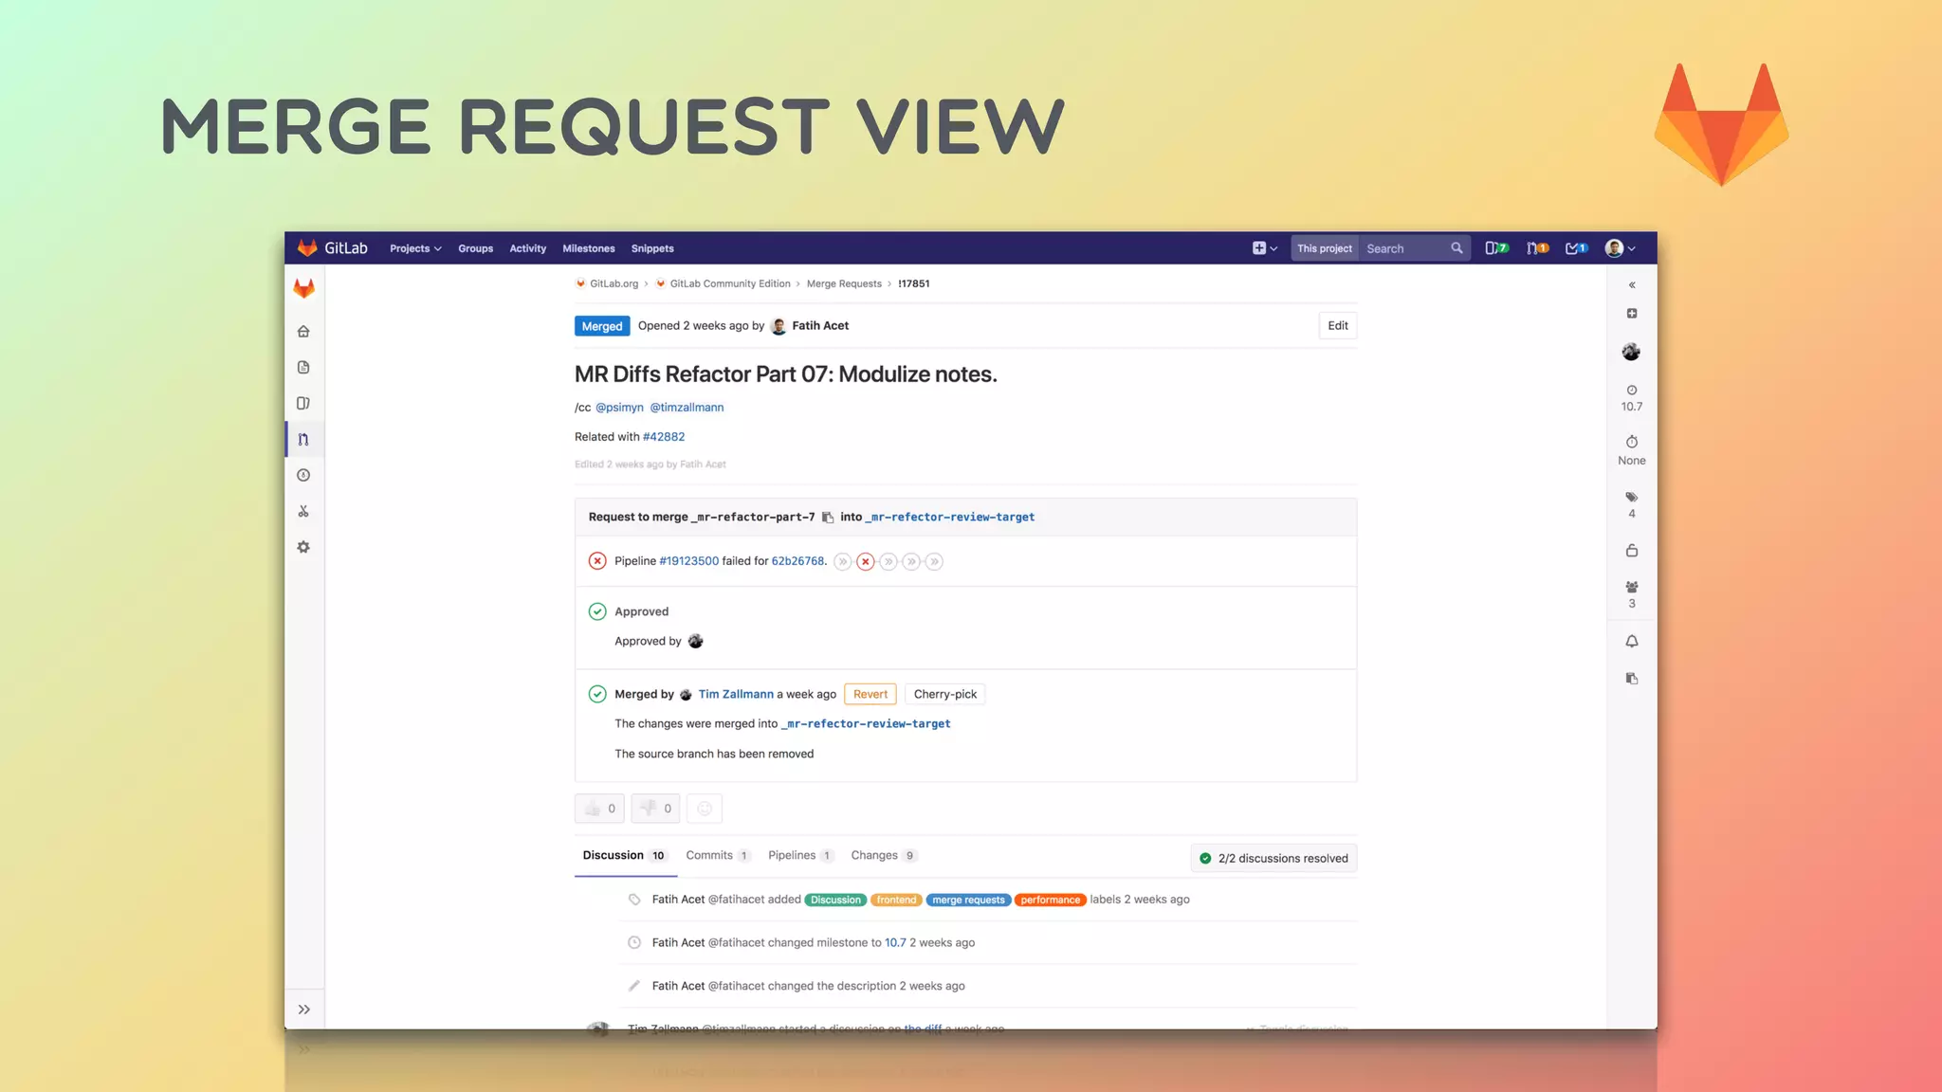
Task: Open Merge Requests in left sidebar
Action: pos(303,440)
